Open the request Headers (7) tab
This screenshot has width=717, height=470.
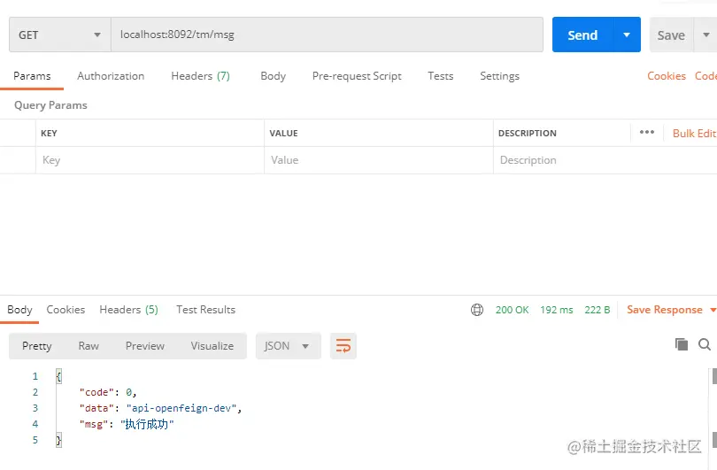[200, 76]
